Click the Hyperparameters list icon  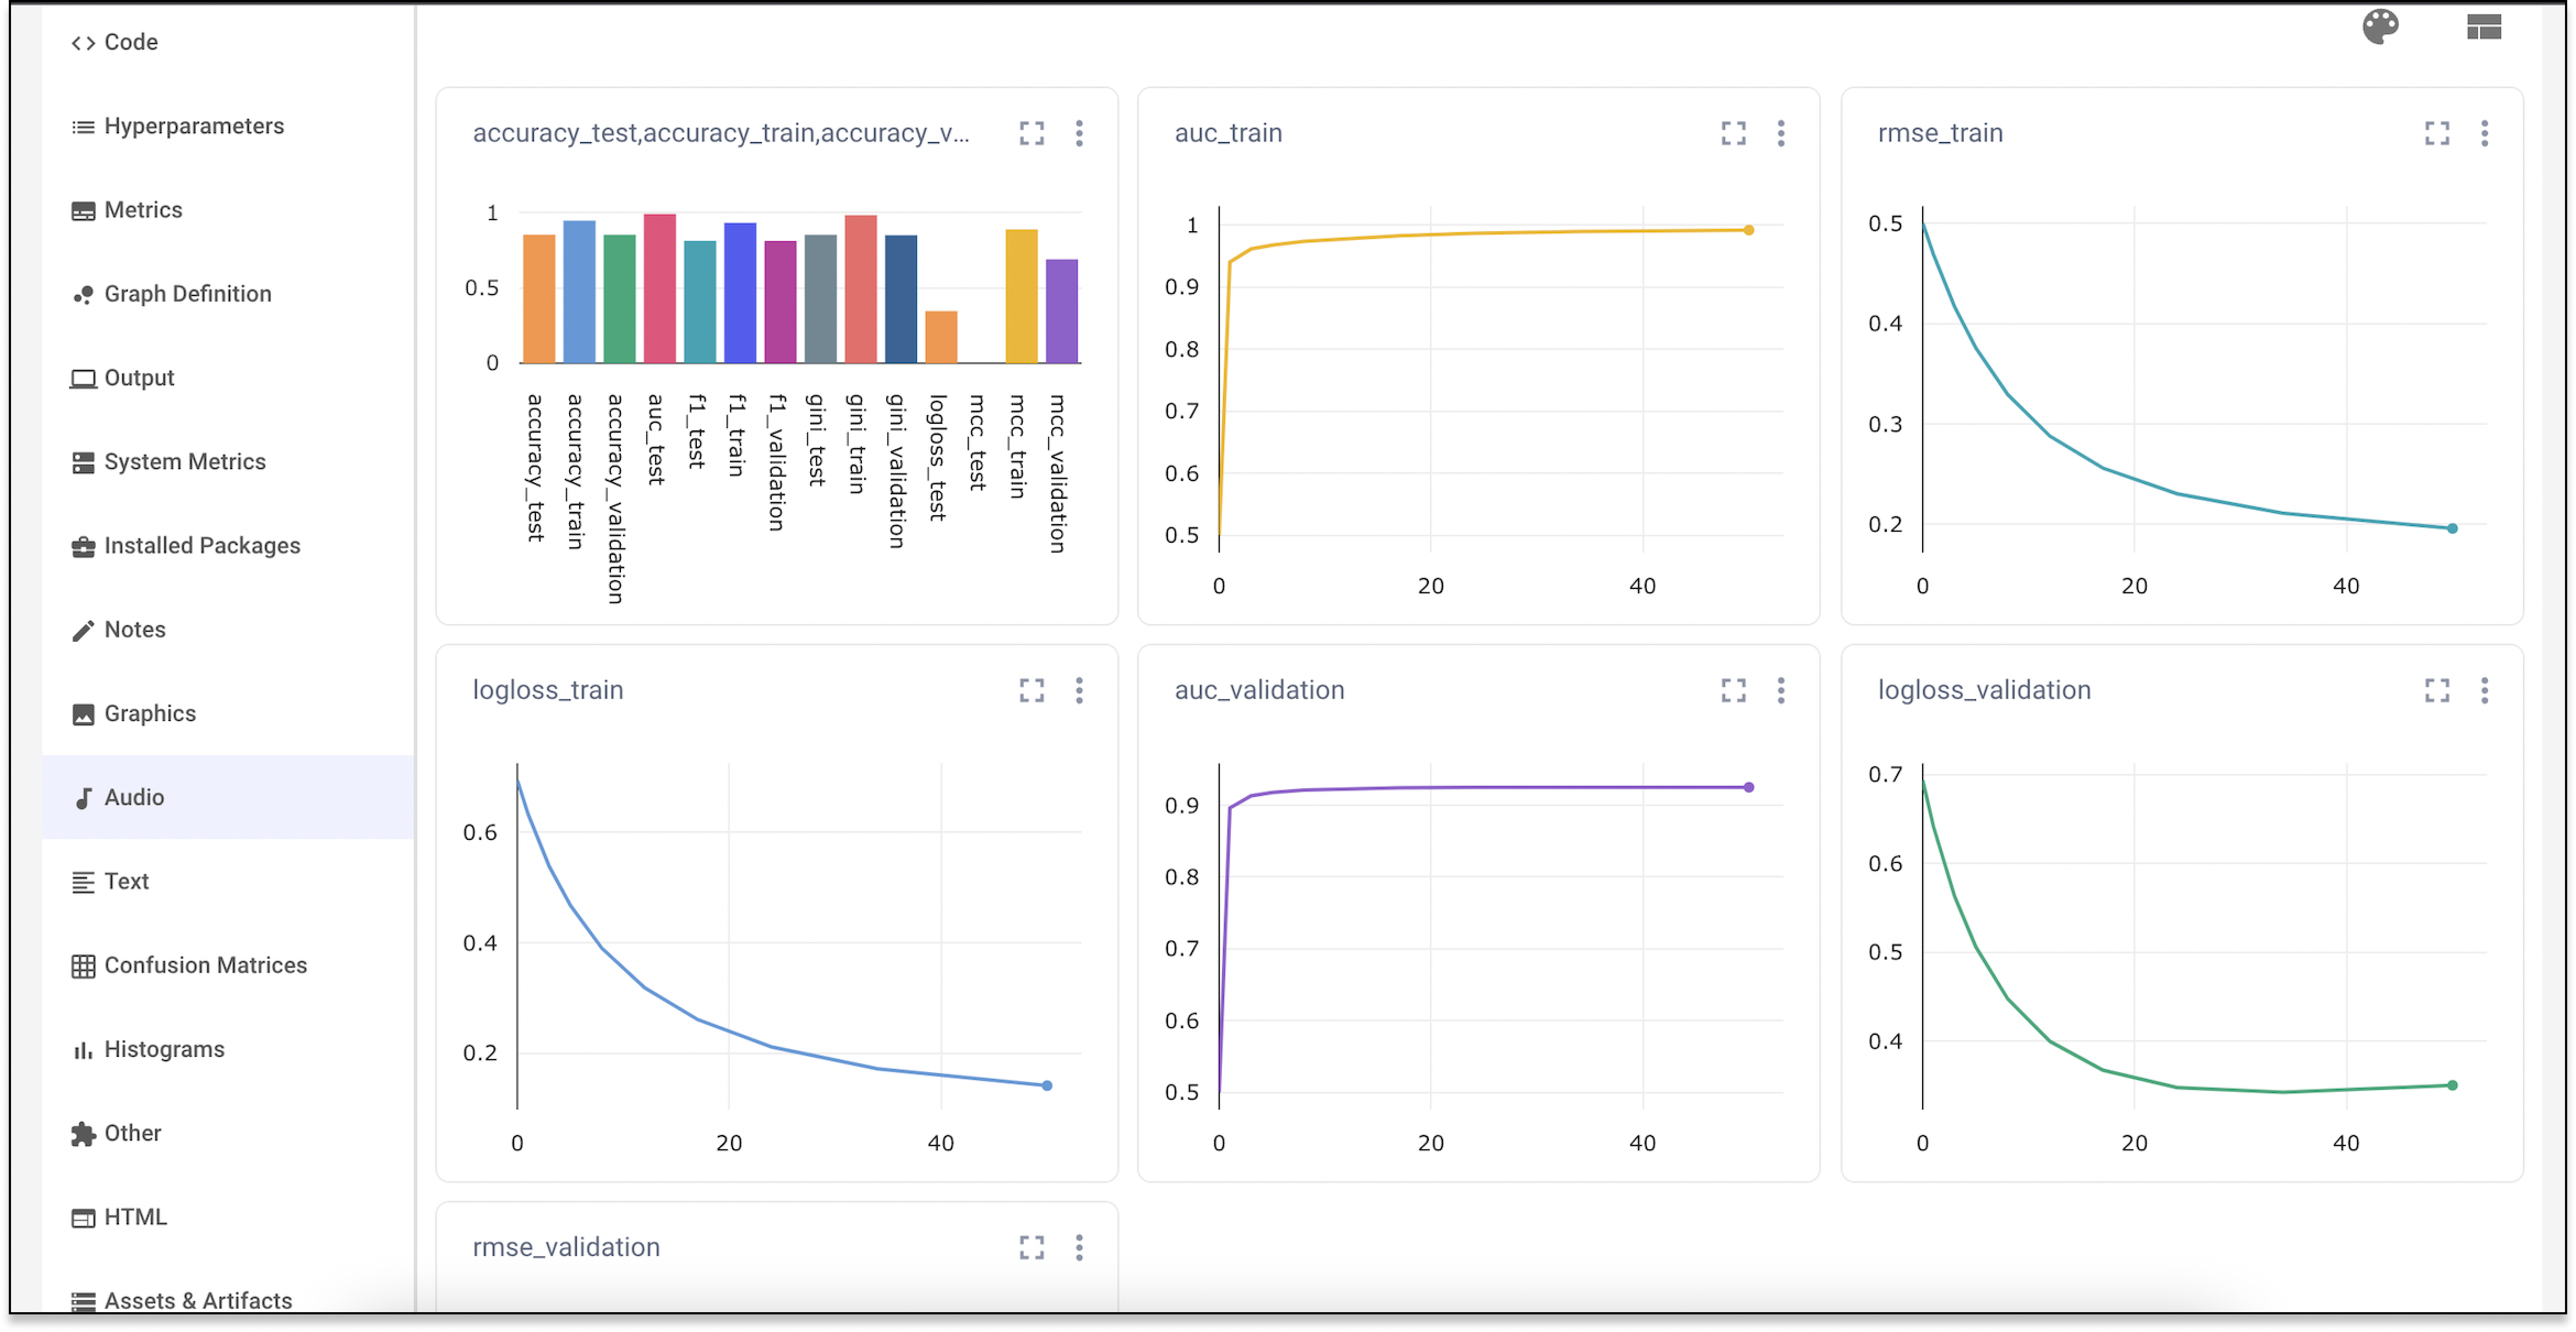point(83,126)
